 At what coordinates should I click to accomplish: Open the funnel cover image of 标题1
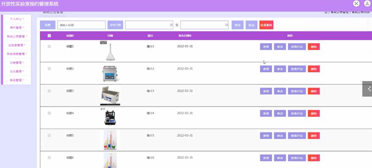[110, 51]
